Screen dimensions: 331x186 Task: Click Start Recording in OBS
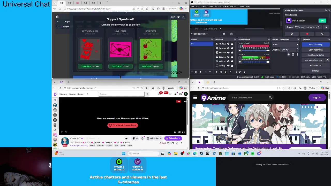pos(315,50)
